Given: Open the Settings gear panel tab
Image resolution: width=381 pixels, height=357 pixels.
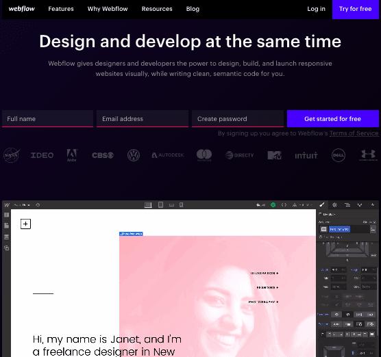Looking at the screenshot, I should (334, 205).
